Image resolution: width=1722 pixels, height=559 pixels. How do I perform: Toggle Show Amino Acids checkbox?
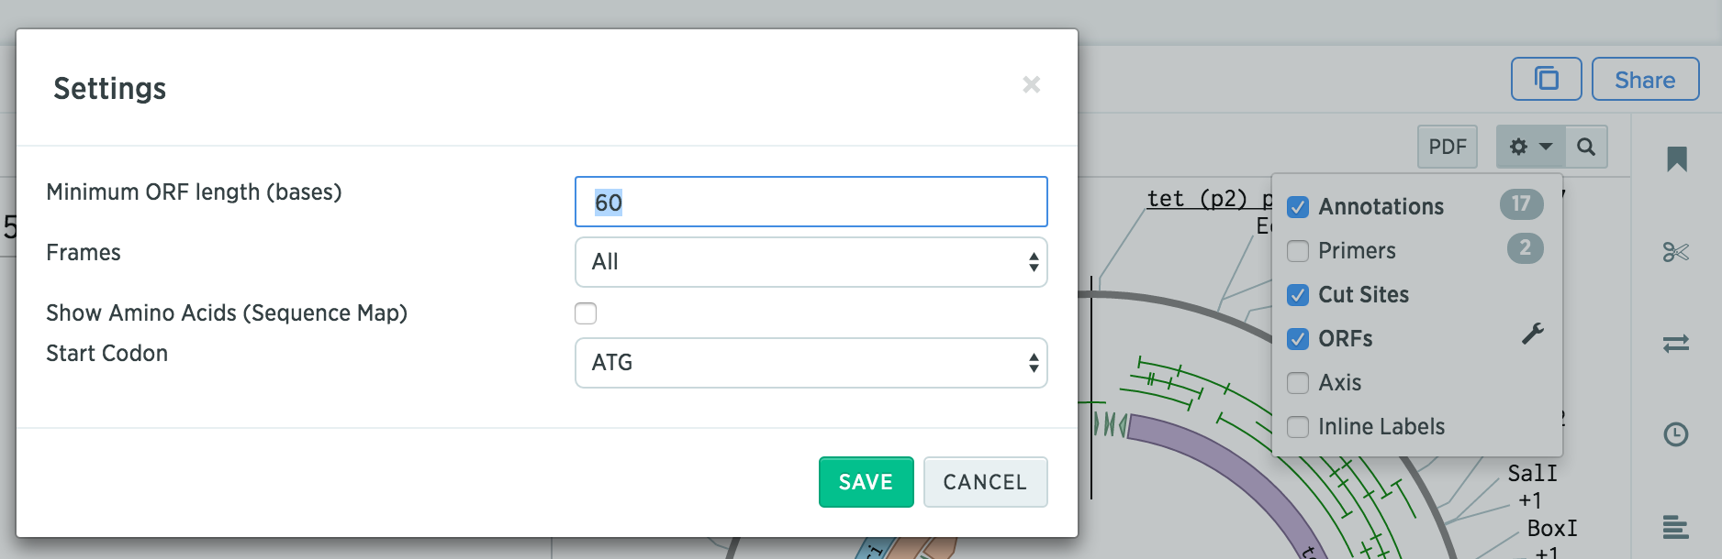tap(586, 313)
